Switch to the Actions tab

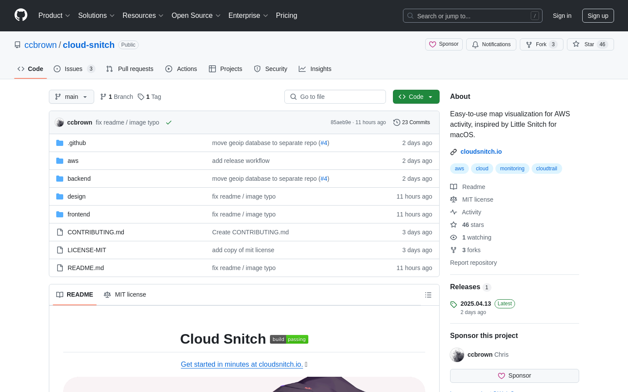point(181,69)
